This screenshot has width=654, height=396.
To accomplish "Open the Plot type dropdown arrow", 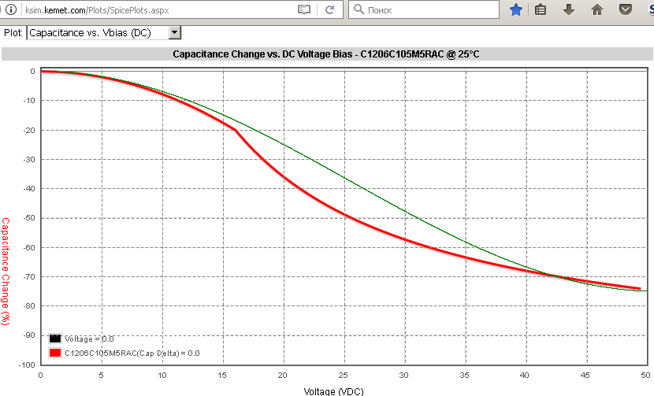I will [x=175, y=33].
